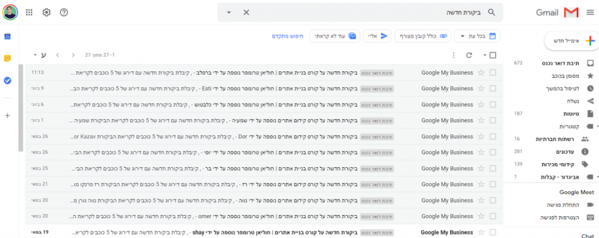
Task: Open the main menu hamburger icon
Action: point(590,13)
